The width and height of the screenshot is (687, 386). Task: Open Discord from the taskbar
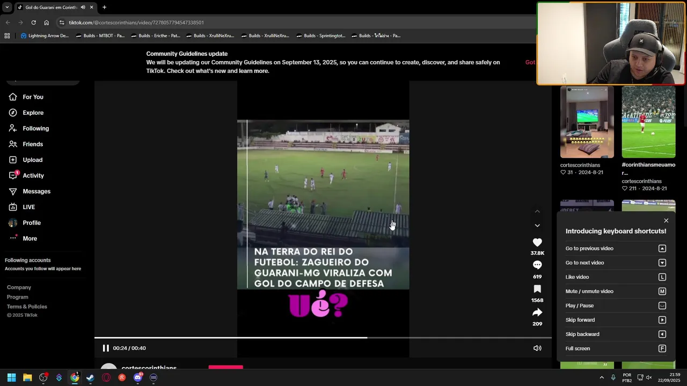click(x=138, y=377)
